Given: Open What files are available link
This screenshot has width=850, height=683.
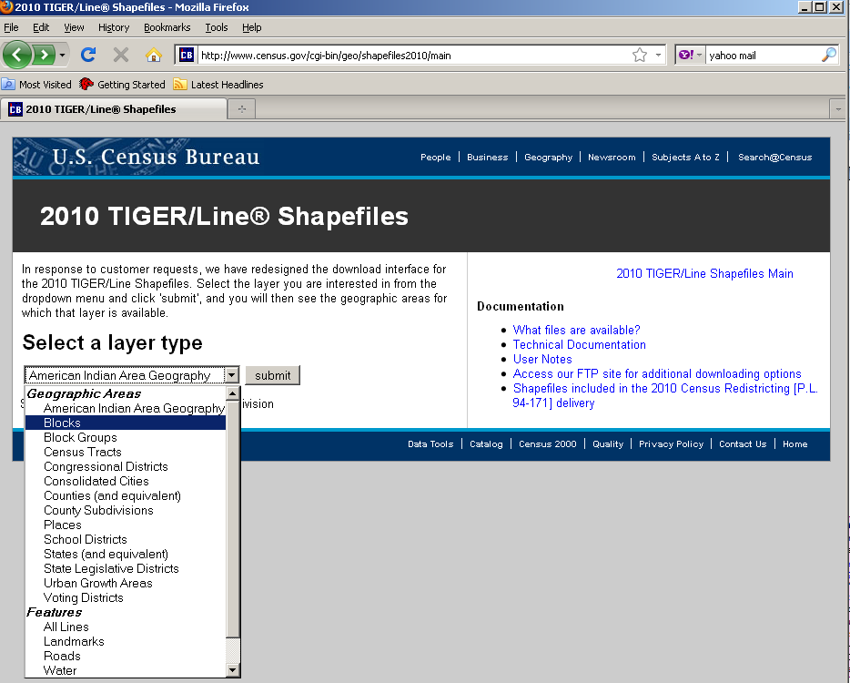Looking at the screenshot, I should [x=576, y=330].
